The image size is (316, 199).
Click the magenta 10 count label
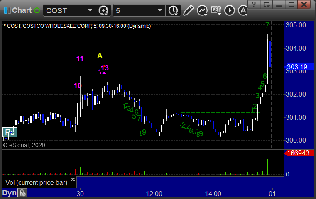coord(78,86)
